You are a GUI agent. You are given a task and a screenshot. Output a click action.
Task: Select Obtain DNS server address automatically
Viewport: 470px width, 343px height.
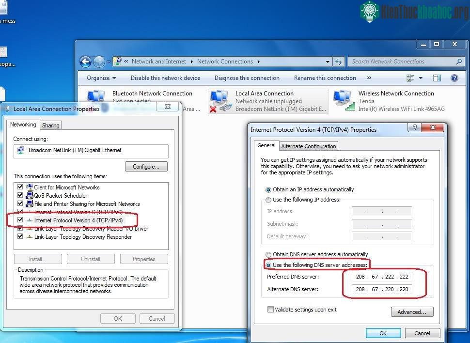point(268,254)
